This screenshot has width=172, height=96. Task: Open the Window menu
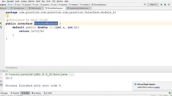pyautogui.click(x=60, y=1)
